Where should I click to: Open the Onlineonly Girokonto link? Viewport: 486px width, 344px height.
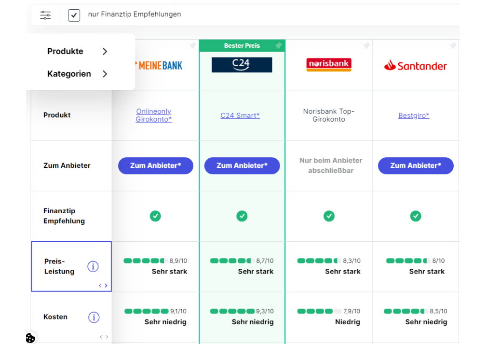[x=154, y=115]
